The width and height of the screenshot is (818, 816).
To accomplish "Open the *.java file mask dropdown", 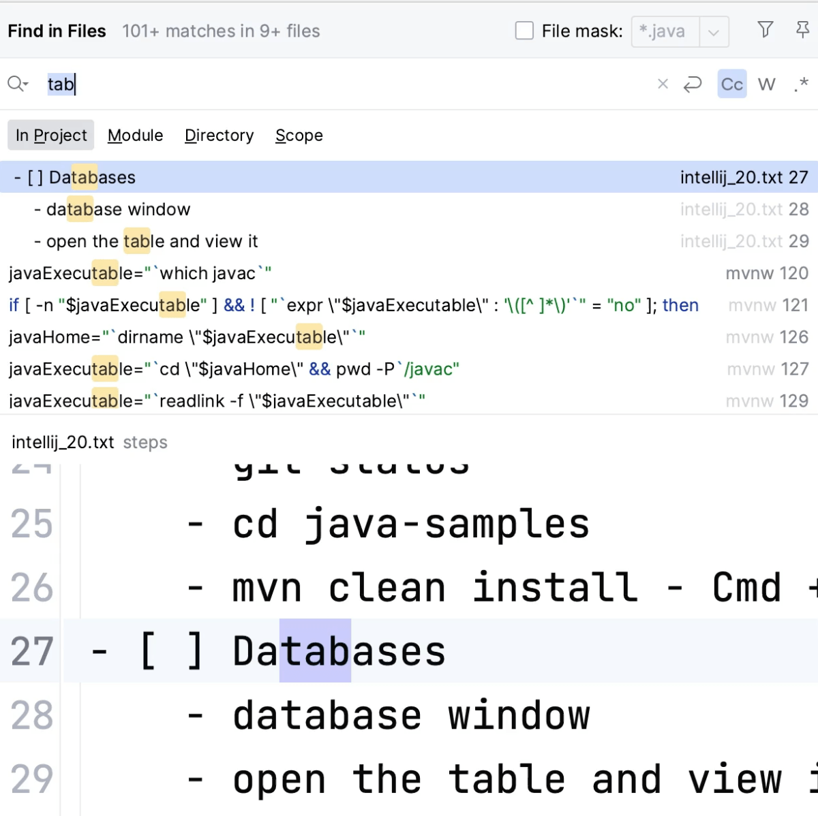I will [713, 31].
